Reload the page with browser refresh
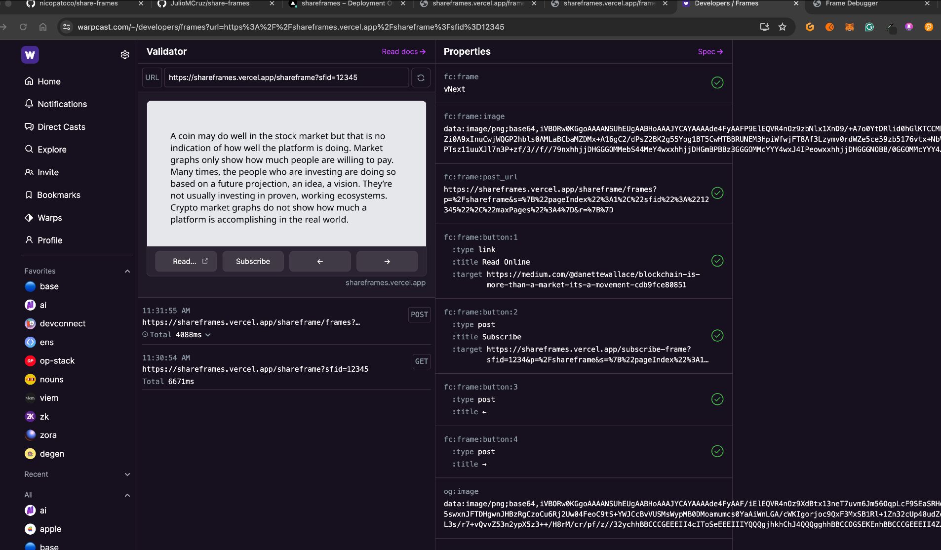941x550 pixels. 23,27
